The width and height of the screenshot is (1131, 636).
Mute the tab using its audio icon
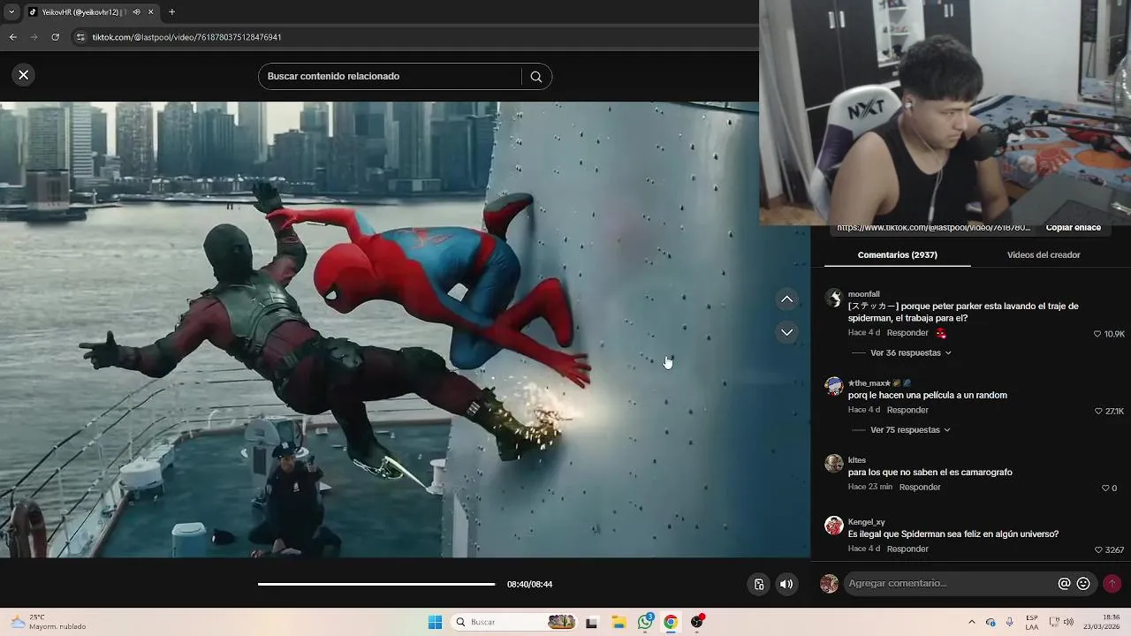136,12
